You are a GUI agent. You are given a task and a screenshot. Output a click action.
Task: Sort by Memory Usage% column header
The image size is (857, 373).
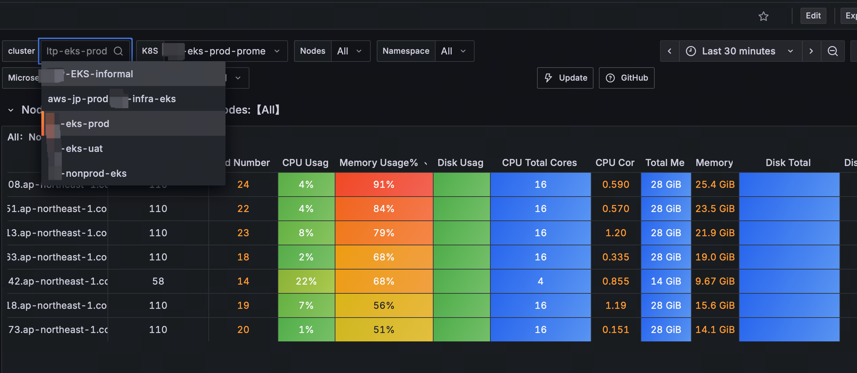[379, 163]
